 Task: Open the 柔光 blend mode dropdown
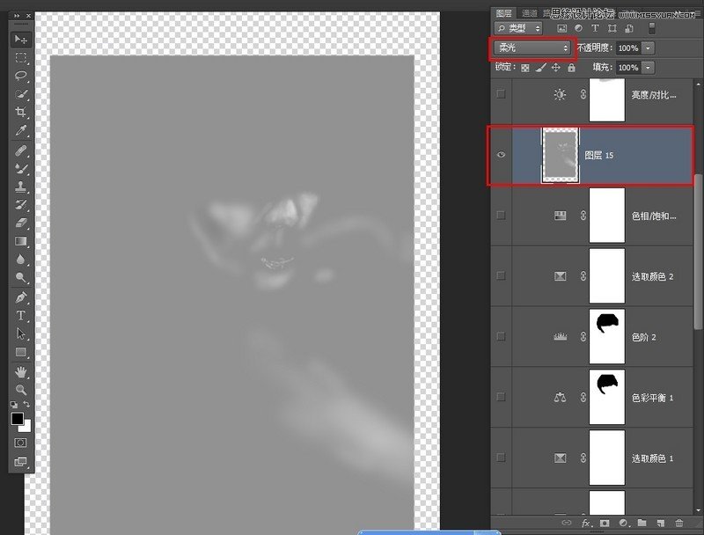click(532, 48)
